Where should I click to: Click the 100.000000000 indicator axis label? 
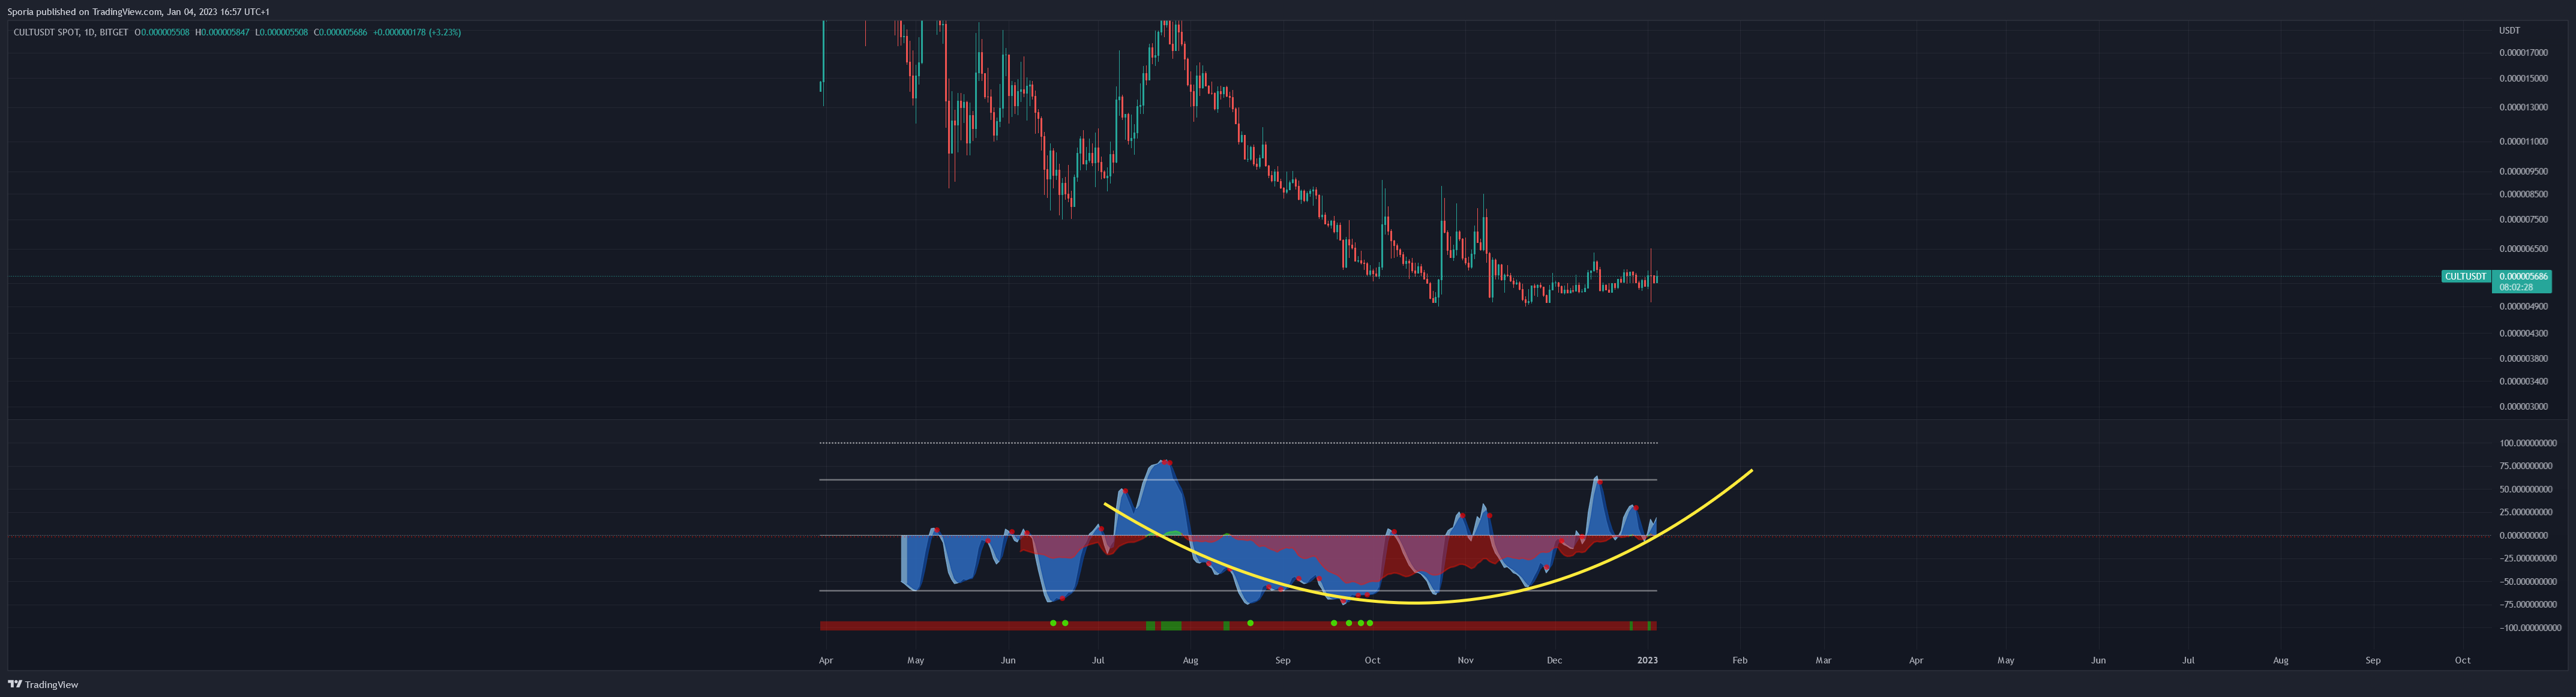2528,443
